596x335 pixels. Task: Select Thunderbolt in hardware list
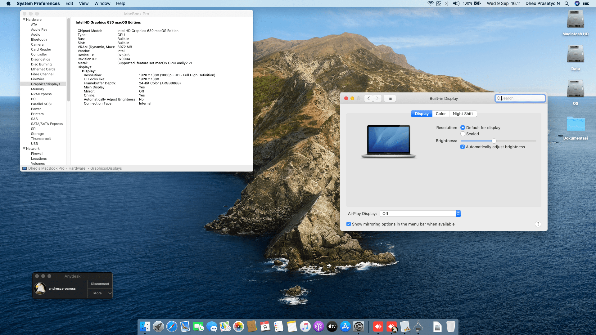[41, 139]
